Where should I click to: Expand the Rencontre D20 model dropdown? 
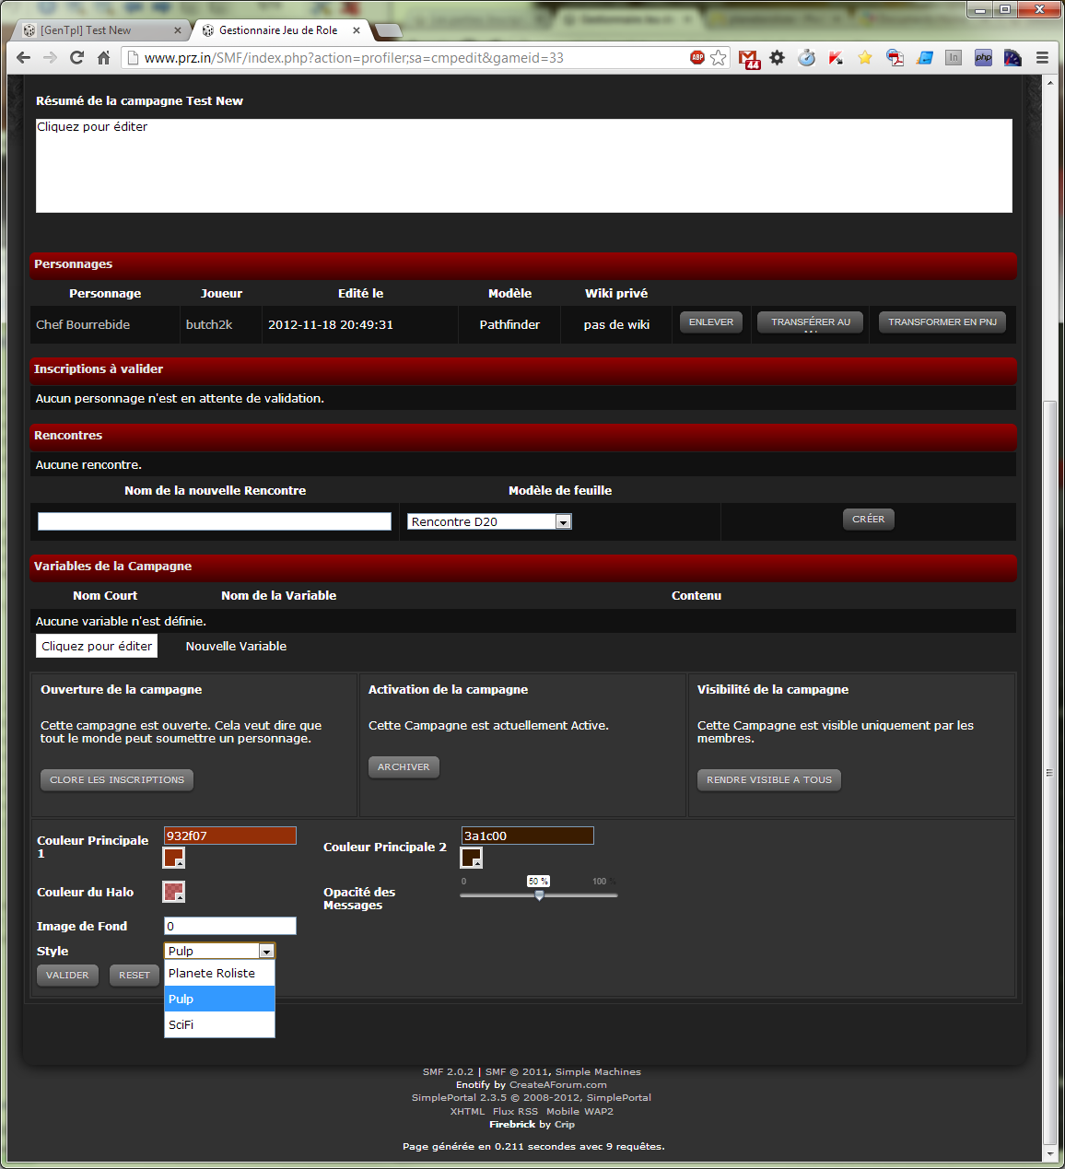coord(562,521)
